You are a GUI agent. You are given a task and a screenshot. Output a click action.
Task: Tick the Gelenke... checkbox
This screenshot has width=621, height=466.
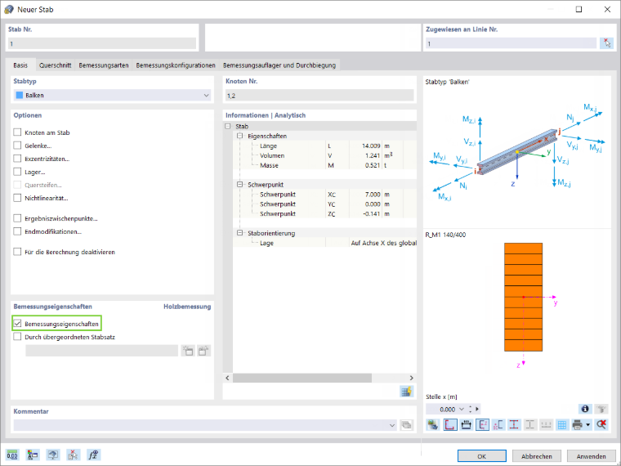click(x=17, y=146)
